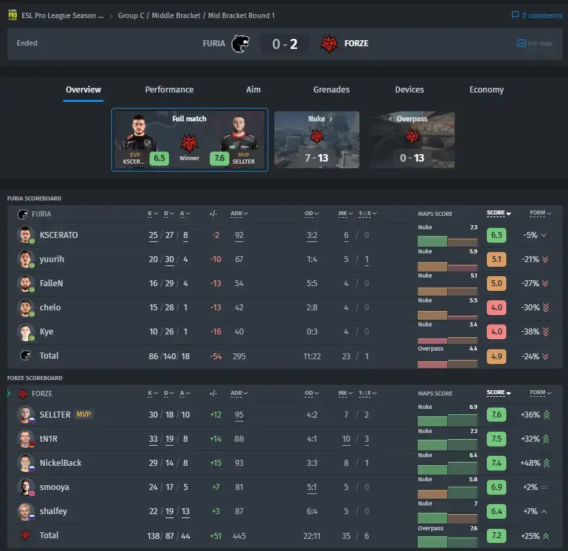The width and height of the screenshot is (568, 551).
Task: Click the FORZE logo in scoreboard header
Action: [x=23, y=394]
